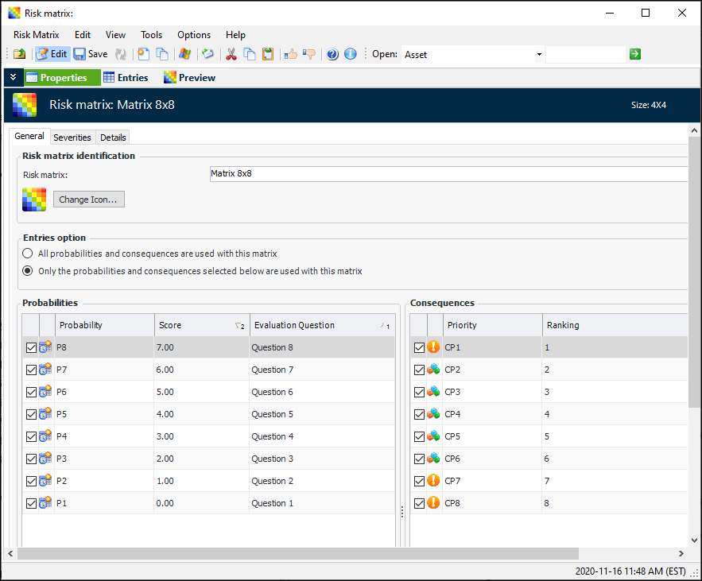Collapse the panel using double-chevron expander
This screenshot has width=702, height=581.
coord(13,77)
